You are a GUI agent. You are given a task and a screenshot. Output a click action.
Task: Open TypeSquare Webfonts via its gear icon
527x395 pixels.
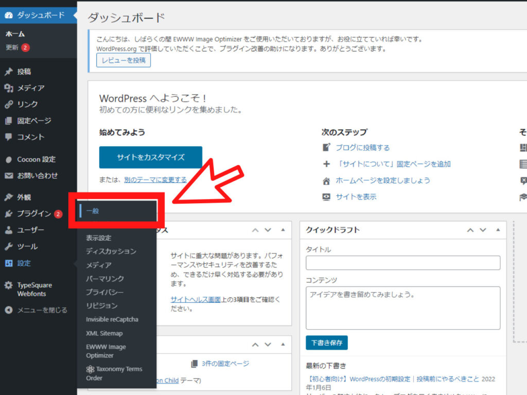click(x=9, y=285)
